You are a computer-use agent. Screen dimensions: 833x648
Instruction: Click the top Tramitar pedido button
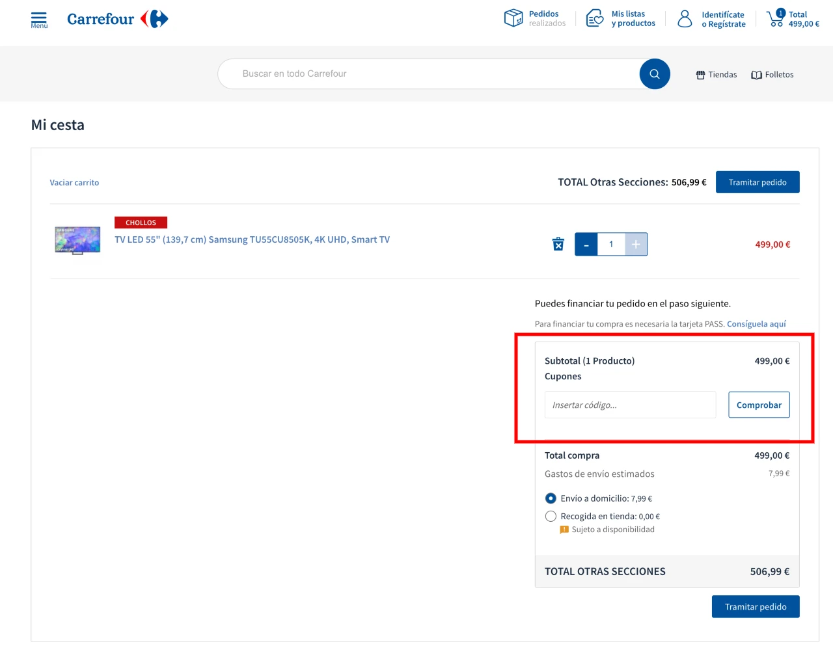(758, 182)
